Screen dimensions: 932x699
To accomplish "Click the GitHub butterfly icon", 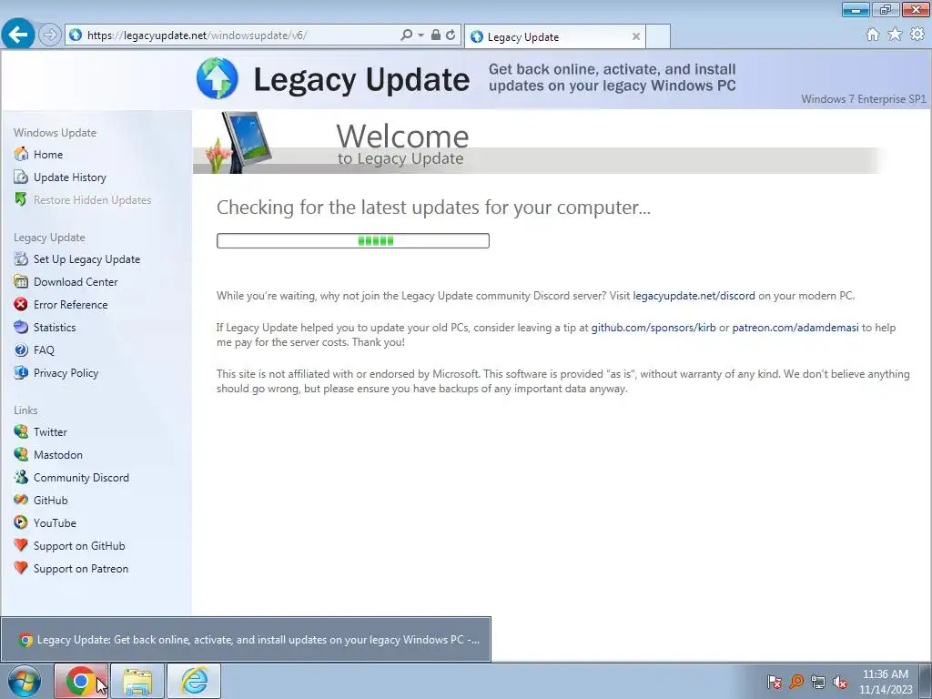I will click(x=21, y=500).
